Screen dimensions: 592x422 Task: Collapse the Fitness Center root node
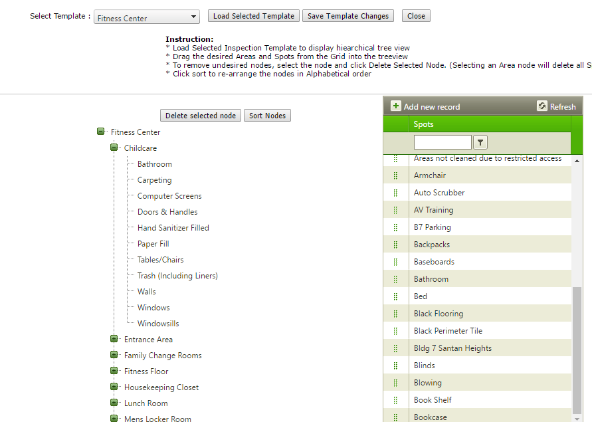(101, 132)
